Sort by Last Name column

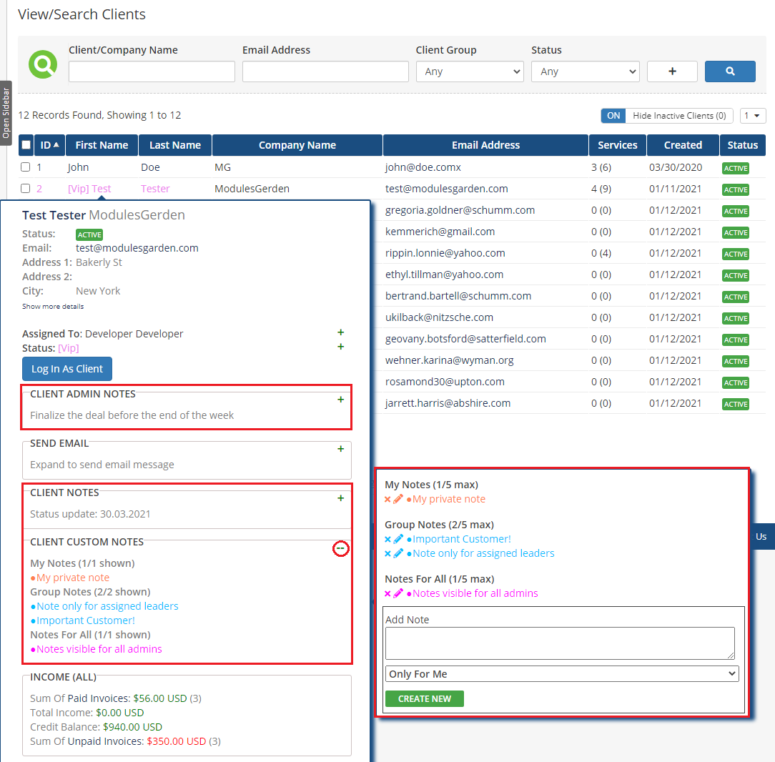click(175, 145)
